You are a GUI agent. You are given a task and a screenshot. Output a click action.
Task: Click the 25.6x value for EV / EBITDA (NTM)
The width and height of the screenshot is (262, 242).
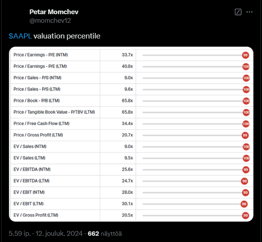click(127, 170)
